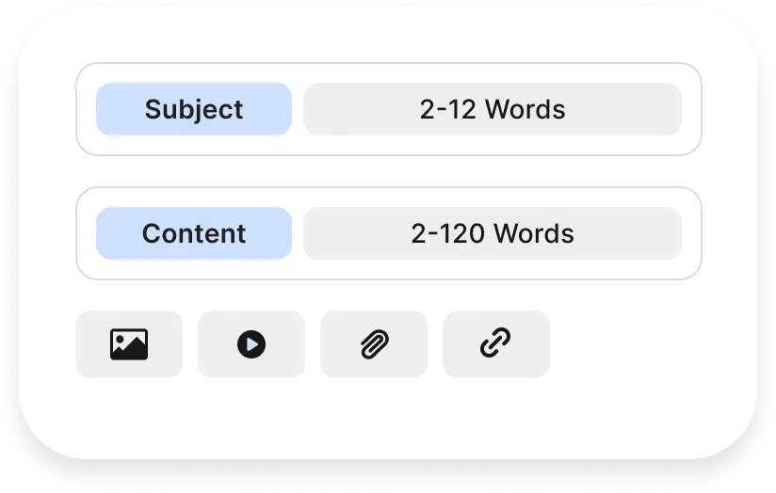Screen dimensions: 776x493
Task: Choose the Subject tag pill
Action: [x=194, y=109]
